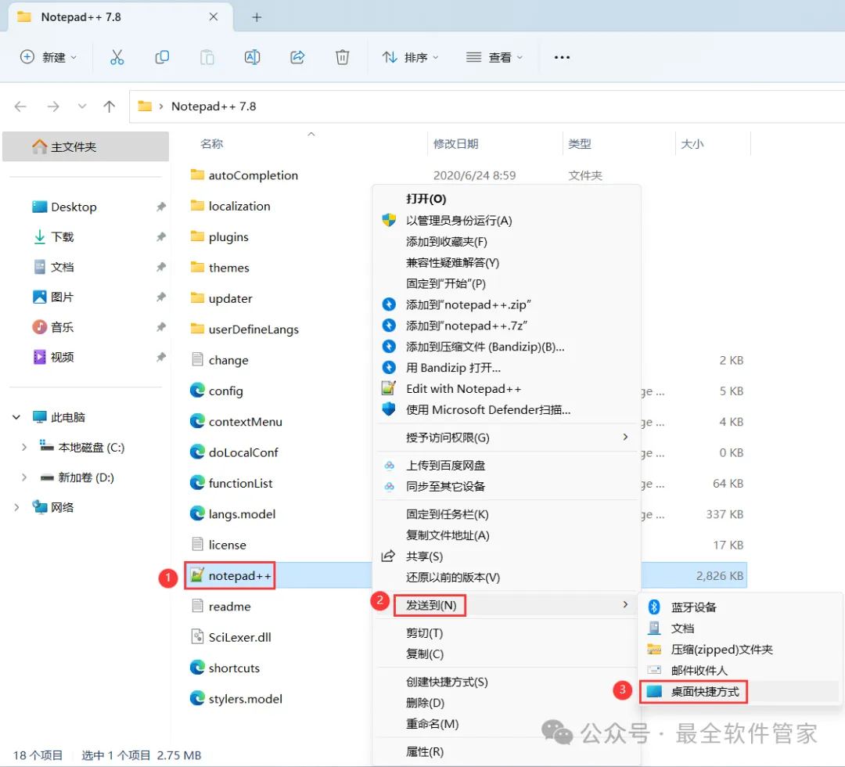Click the address bar path Notepad++ 7.8
The height and width of the screenshot is (767, 845).
214,106
